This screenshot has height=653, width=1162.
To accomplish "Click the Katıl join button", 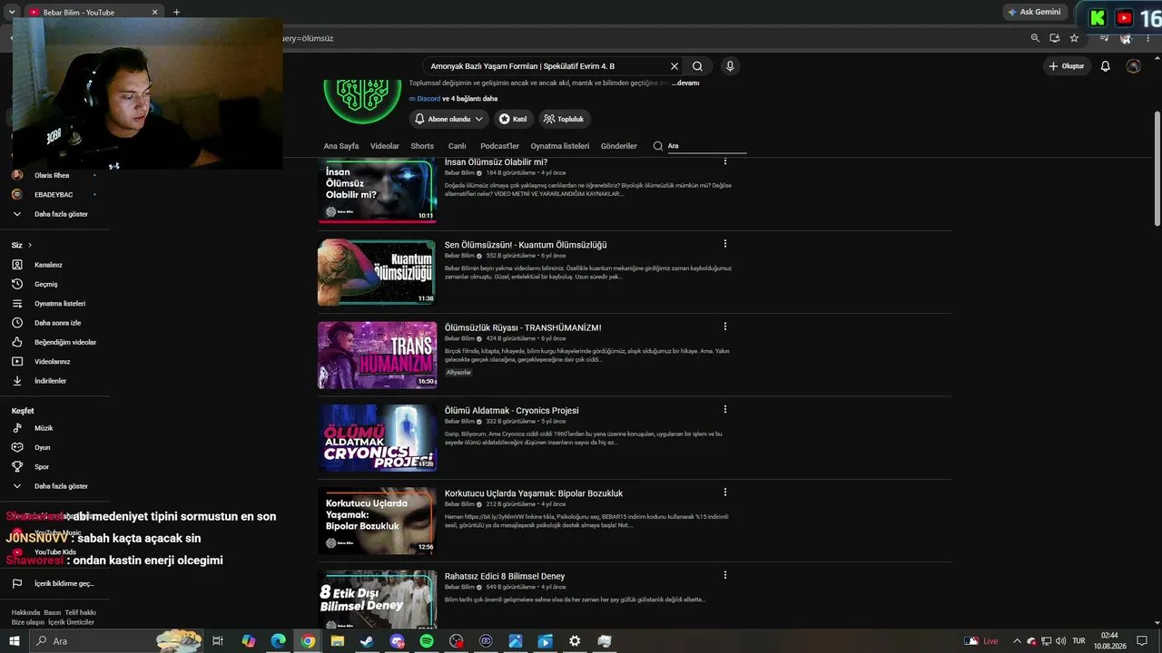I will pos(513,119).
